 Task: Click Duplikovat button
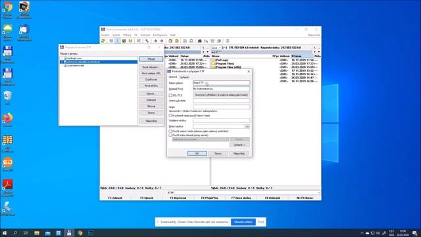[151, 80]
